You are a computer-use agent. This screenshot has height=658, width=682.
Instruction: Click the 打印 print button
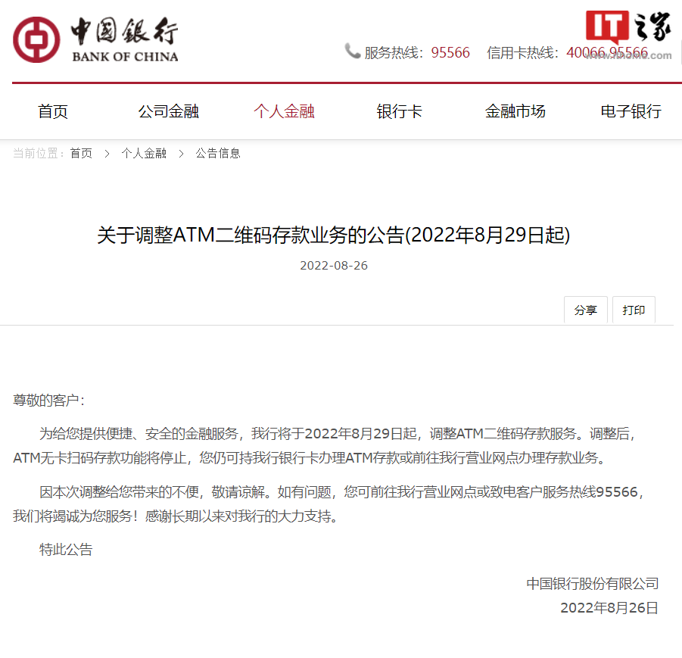click(634, 310)
